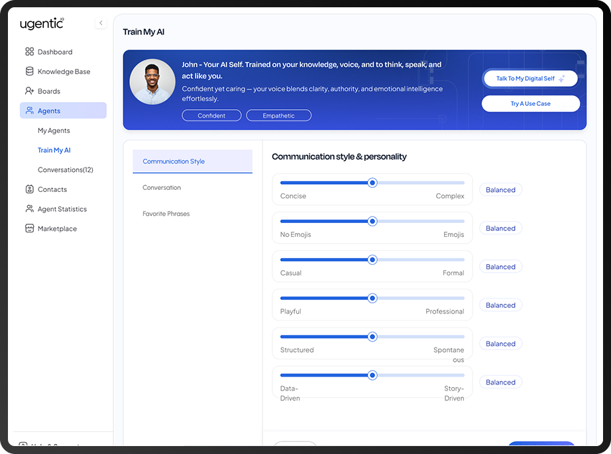Click the No Emojis–Emojis slider handle

tap(372, 221)
